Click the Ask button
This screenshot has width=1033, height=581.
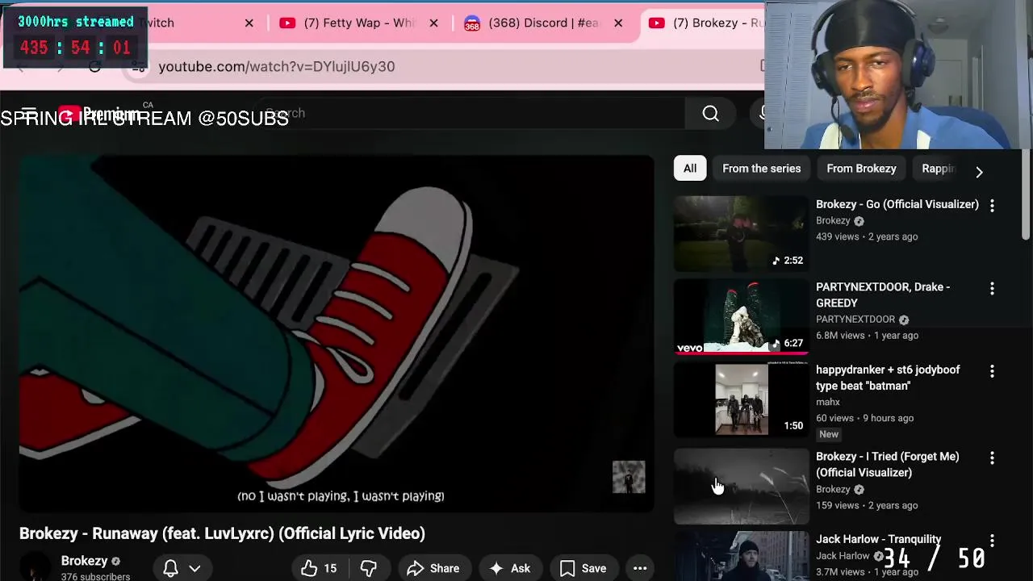[x=509, y=568]
